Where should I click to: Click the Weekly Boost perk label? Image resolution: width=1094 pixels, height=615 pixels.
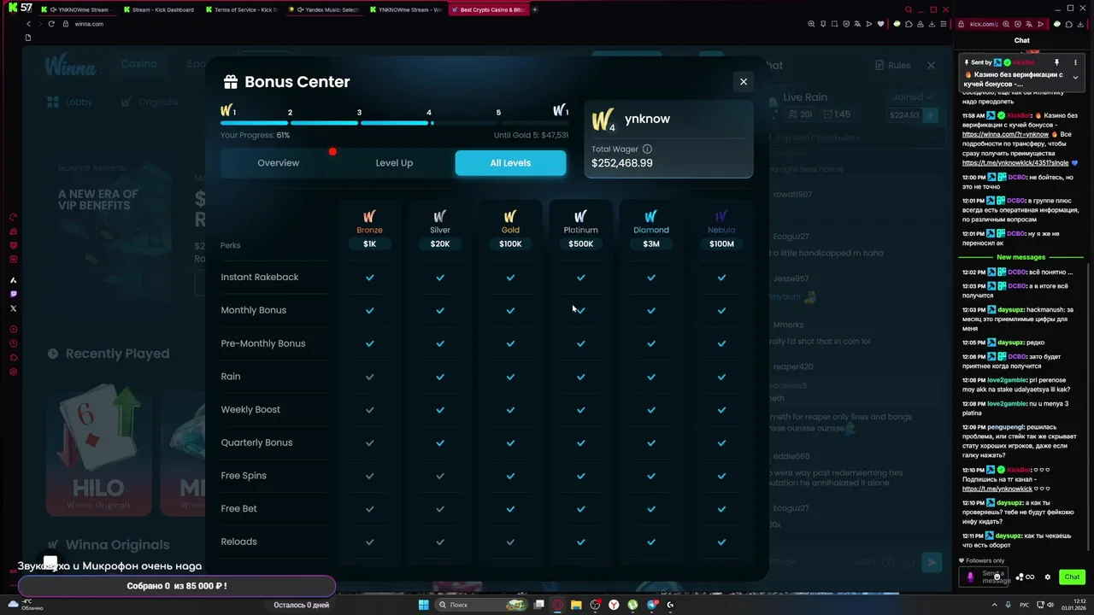(250, 410)
